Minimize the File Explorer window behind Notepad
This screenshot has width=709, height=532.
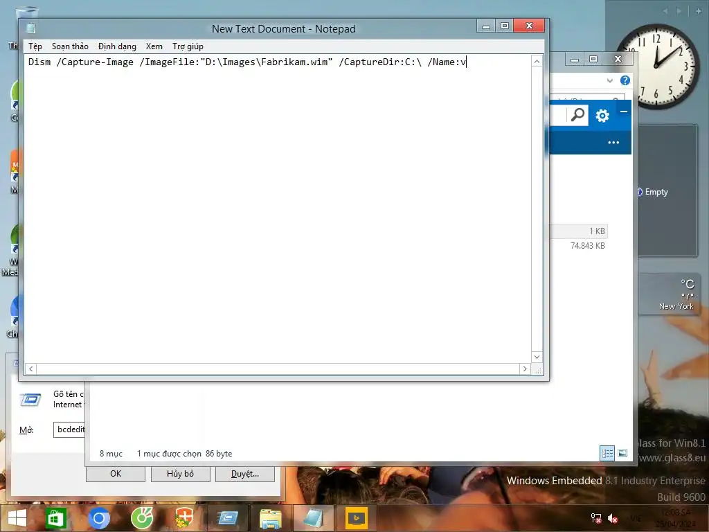pos(574,60)
